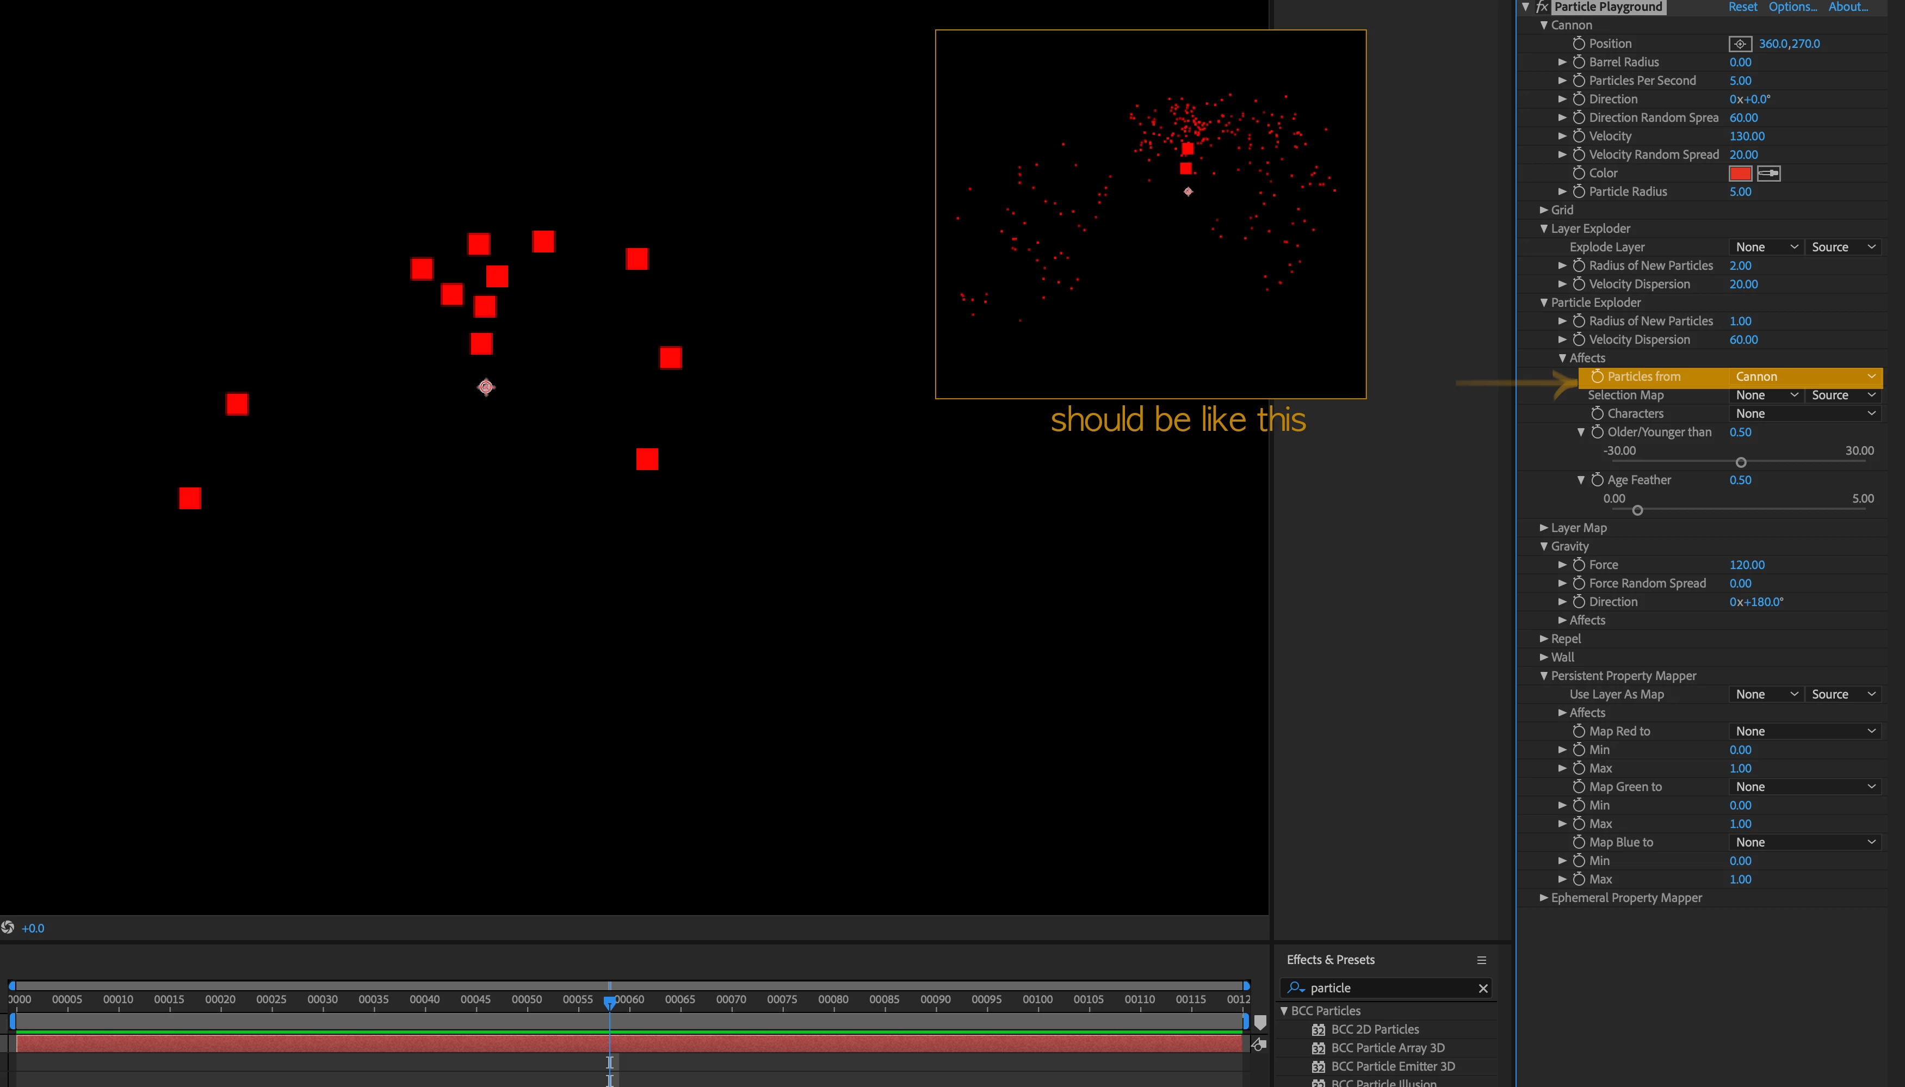Screen dimensions: 1905x1087
Task: Collapse the Cannon group
Action: point(1544,26)
